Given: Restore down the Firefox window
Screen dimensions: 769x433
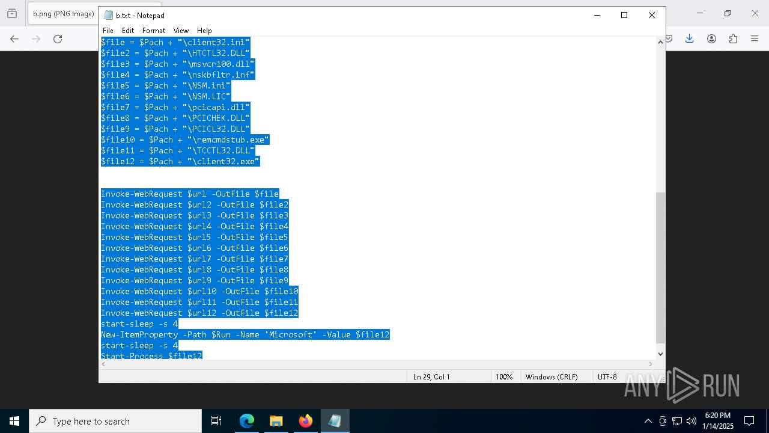Looking at the screenshot, I should point(728,13).
